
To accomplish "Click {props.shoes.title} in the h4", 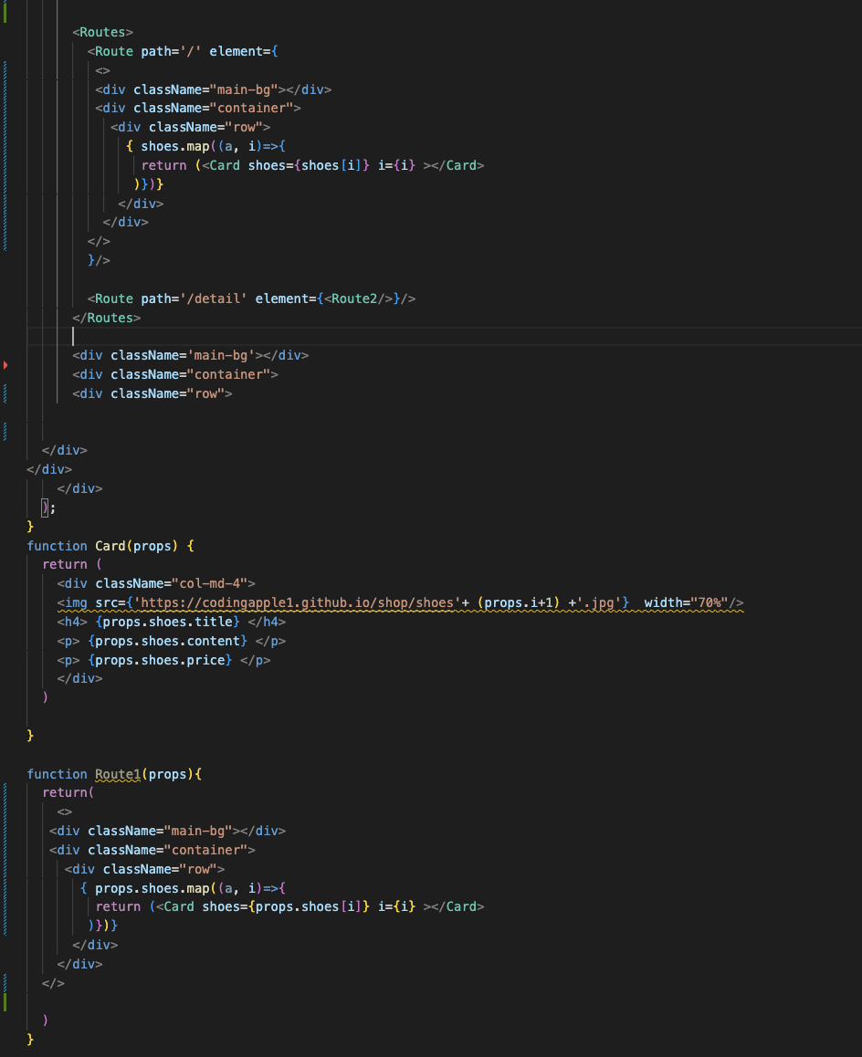I will pos(167,622).
